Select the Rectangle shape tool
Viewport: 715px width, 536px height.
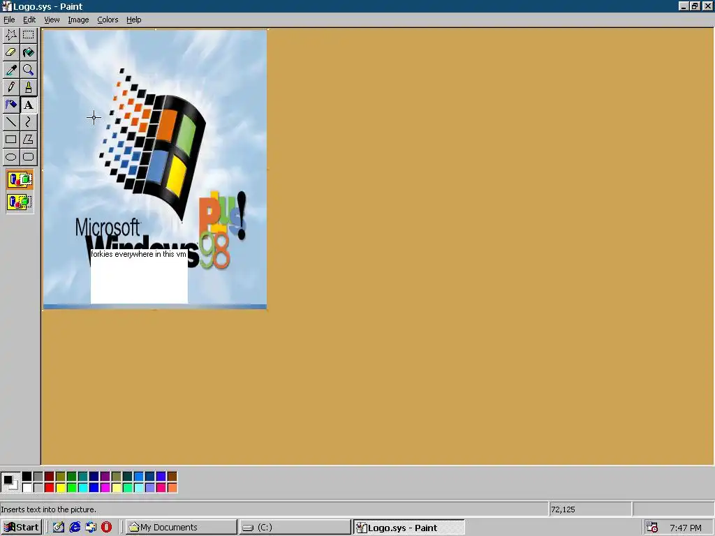[11, 140]
